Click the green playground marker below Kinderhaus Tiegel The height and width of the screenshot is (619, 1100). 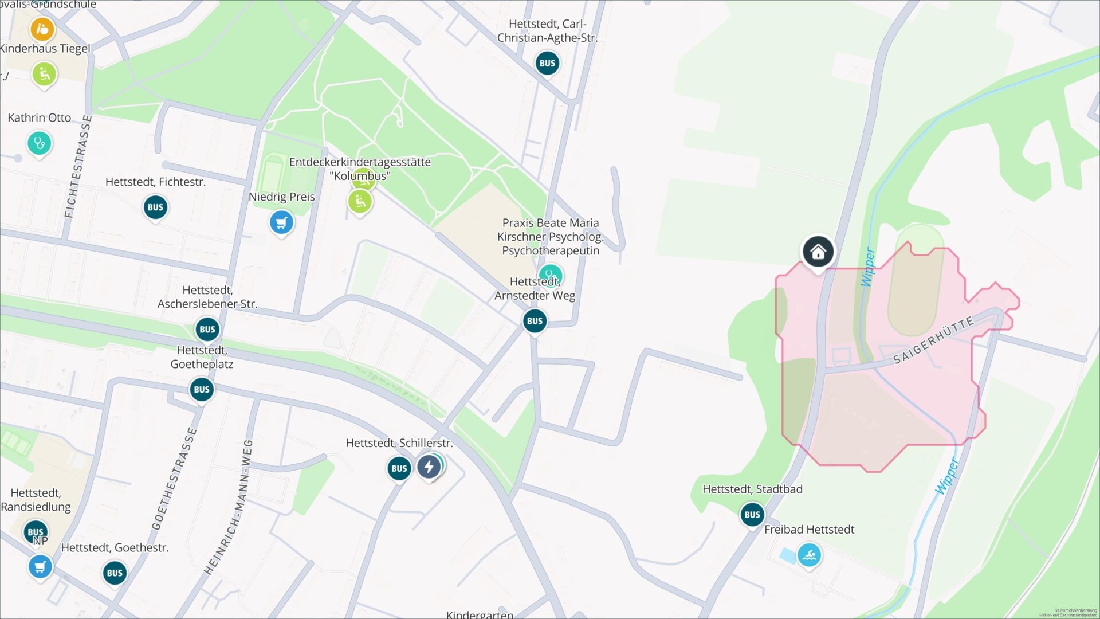click(44, 75)
